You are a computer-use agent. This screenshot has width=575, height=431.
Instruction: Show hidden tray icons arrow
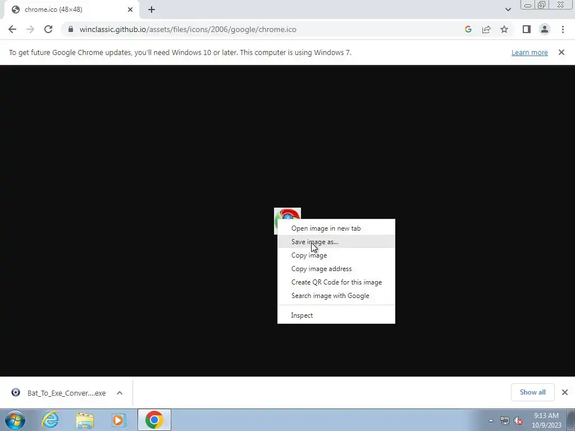pyautogui.click(x=491, y=420)
